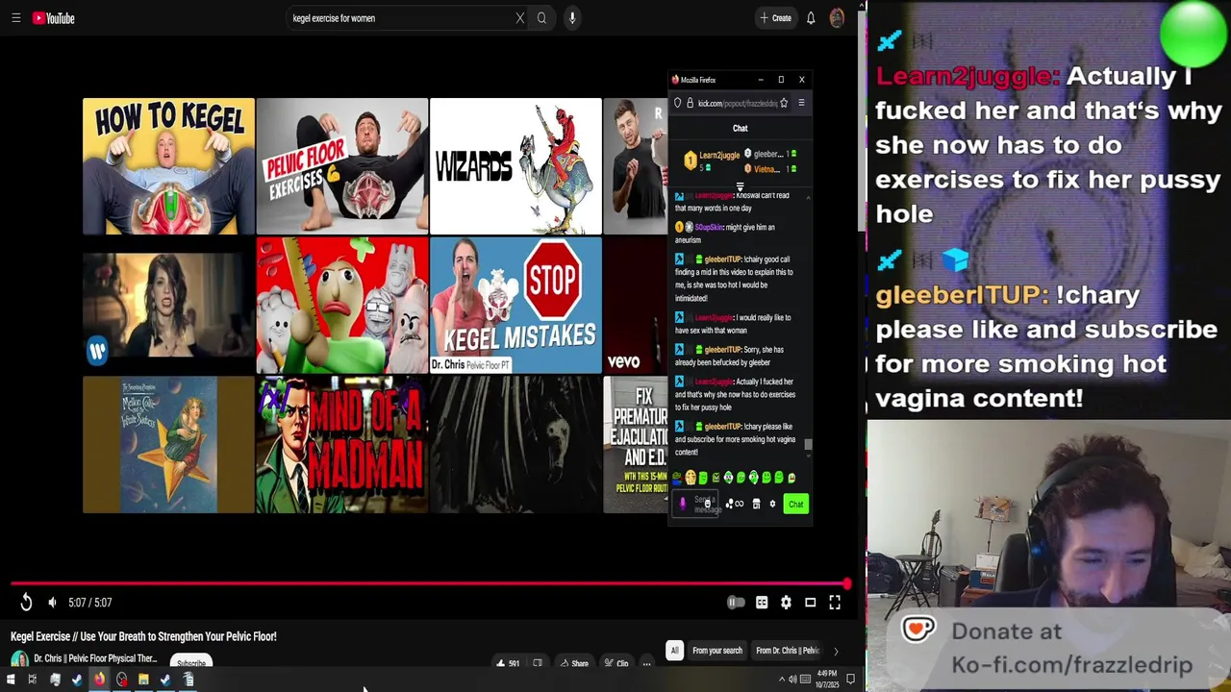Open Task View on the taskbar
The image size is (1231, 692).
(x=32, y=680)
